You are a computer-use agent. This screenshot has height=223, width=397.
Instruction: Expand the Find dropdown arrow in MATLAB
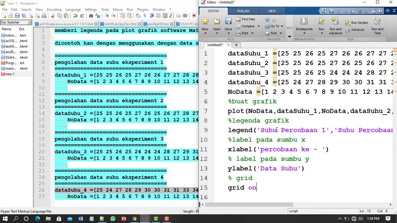(280, 33)
